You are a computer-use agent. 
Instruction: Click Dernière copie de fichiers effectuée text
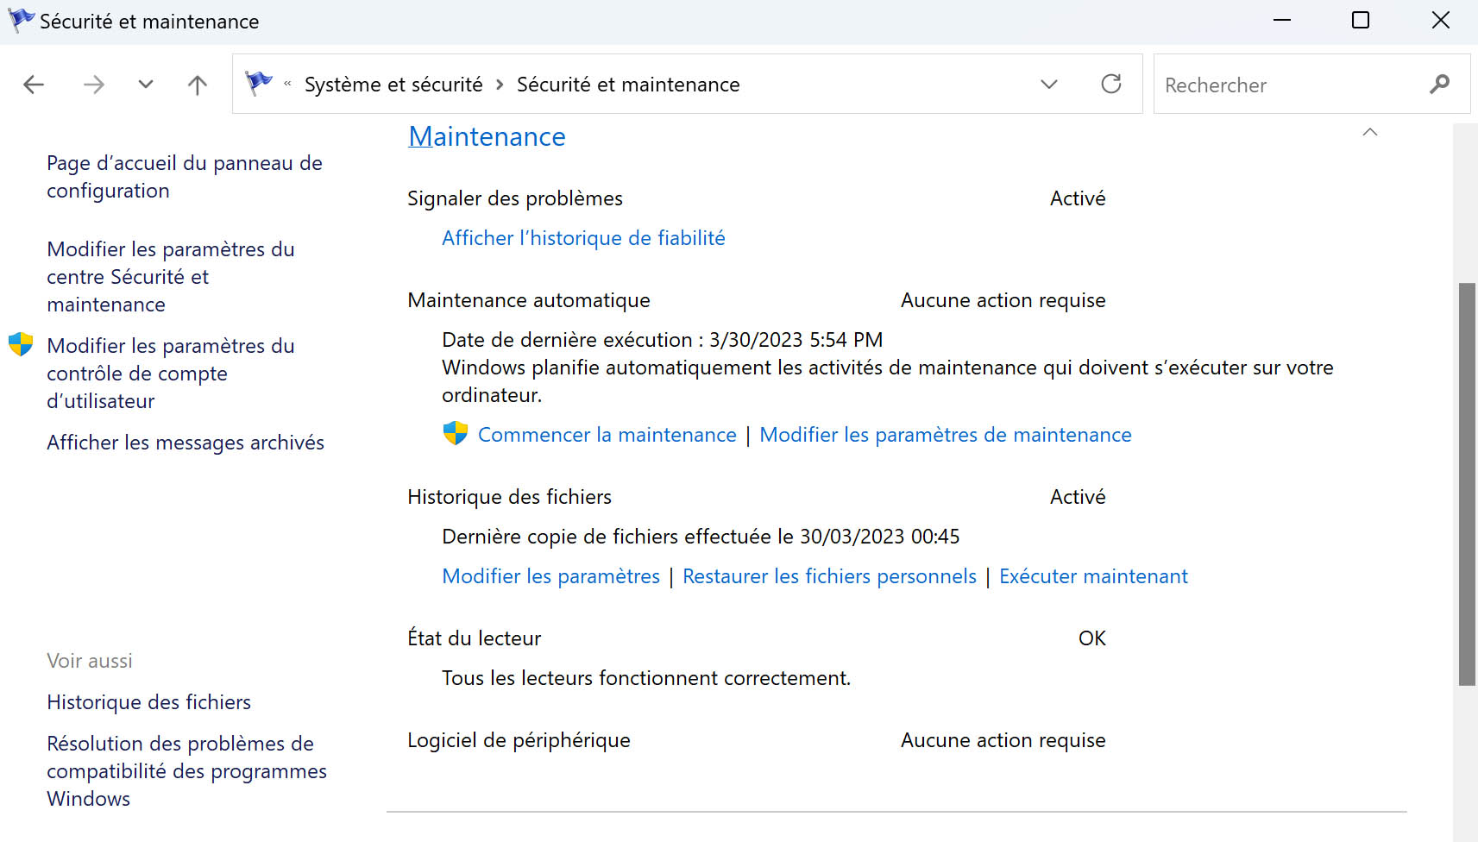(x=701, y=537)
